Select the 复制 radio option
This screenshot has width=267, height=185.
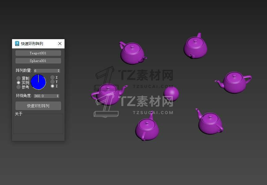click(x=19, y=78)
